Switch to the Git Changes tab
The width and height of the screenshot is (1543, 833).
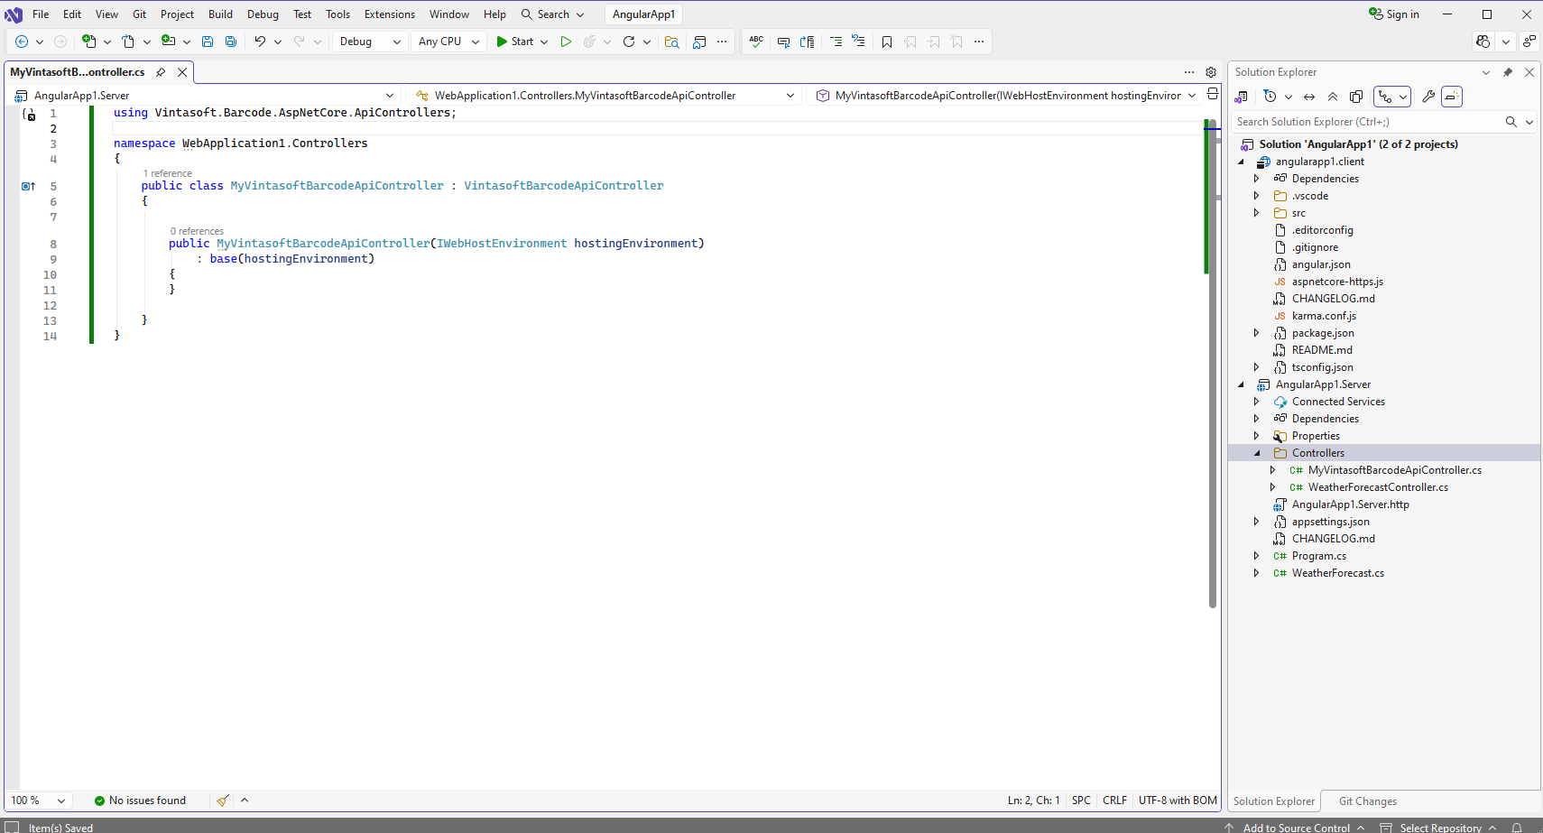(x=1367, y=801)
